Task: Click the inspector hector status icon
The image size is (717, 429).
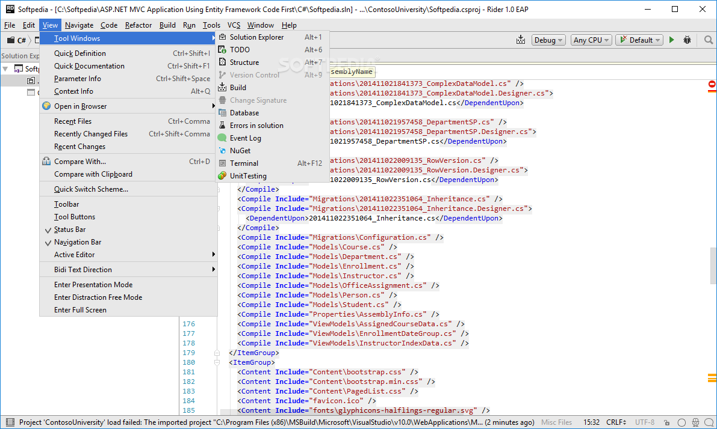Action: pyautogui.click(x=695, y=422)
